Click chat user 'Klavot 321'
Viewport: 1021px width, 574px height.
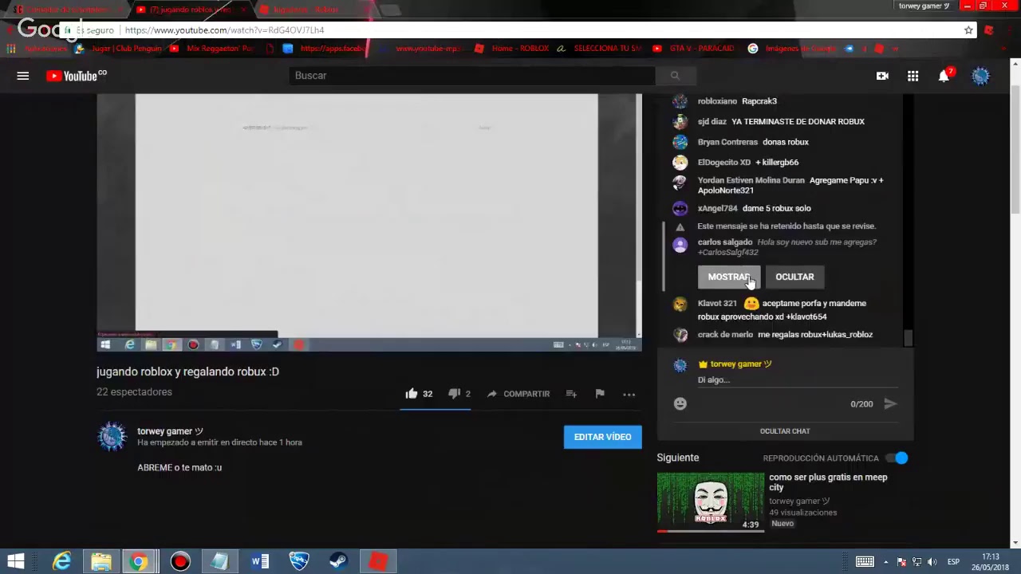(717, 304)
